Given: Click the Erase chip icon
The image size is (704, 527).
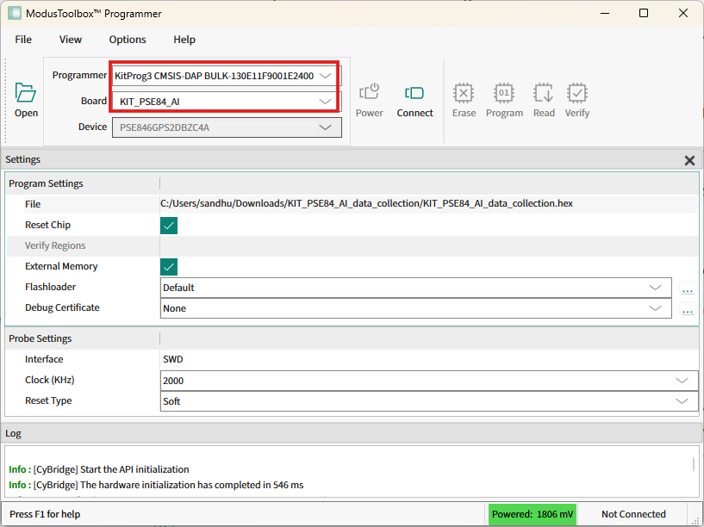Looking at the screenshot, I should click(464, 93).
